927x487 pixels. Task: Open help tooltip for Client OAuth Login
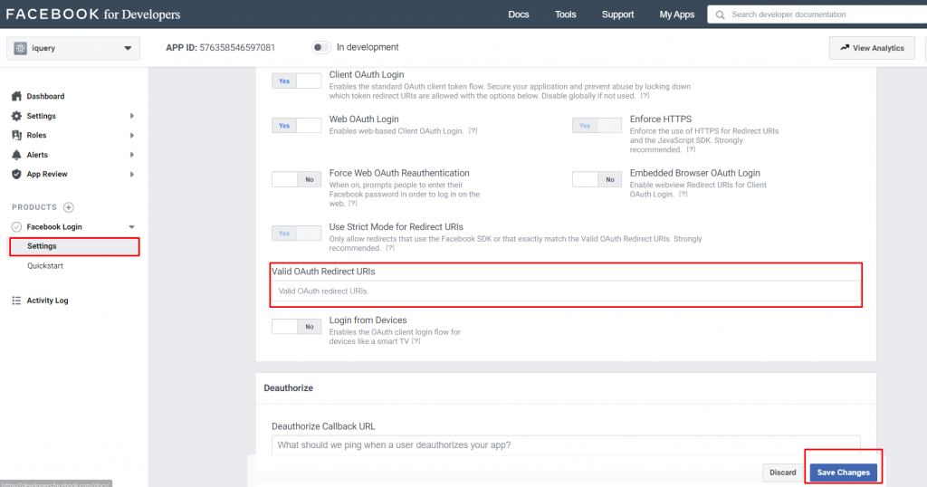[x=645, y=96]
